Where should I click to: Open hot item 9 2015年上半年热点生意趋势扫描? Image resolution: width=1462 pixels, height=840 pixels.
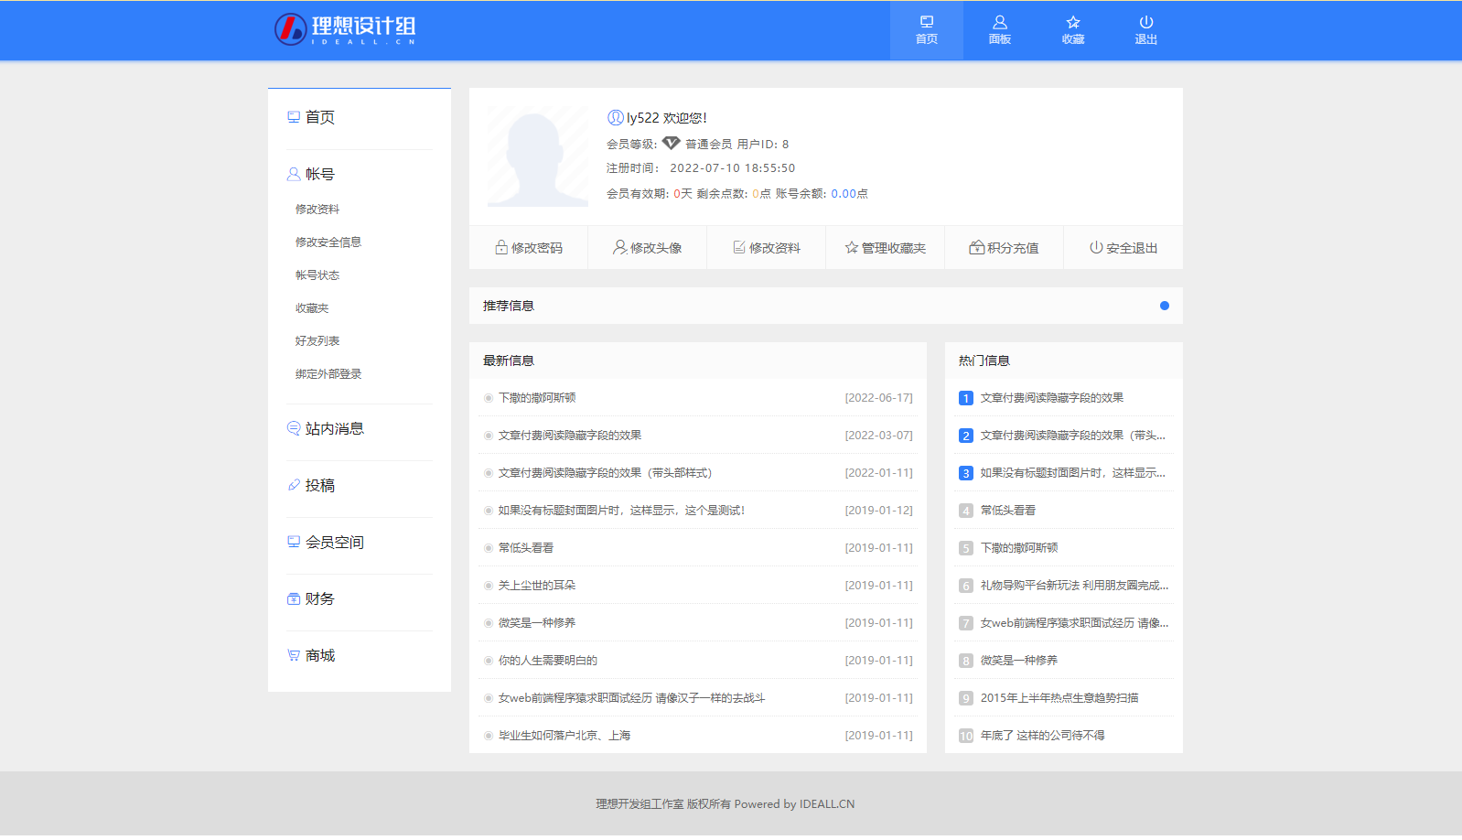(1059, 698)
